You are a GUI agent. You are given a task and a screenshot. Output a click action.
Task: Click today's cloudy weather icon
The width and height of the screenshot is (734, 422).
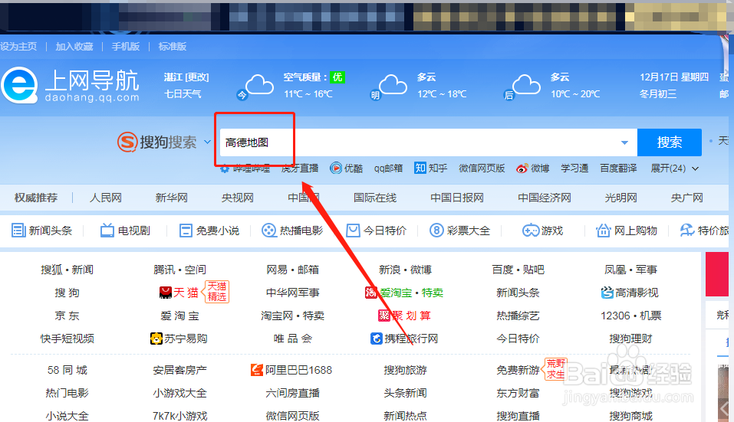coord(259,84)
